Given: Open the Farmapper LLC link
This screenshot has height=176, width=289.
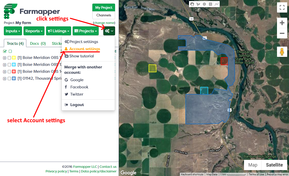Looking at the screenshot, I should [85, 167].
